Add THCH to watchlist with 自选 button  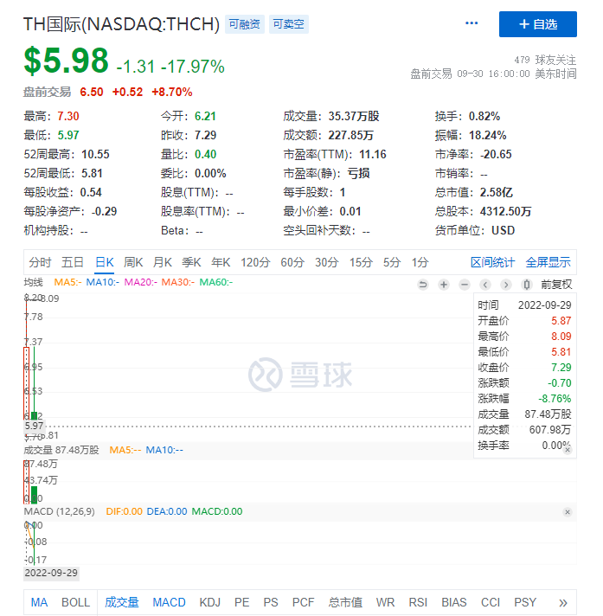coord(538,24)
